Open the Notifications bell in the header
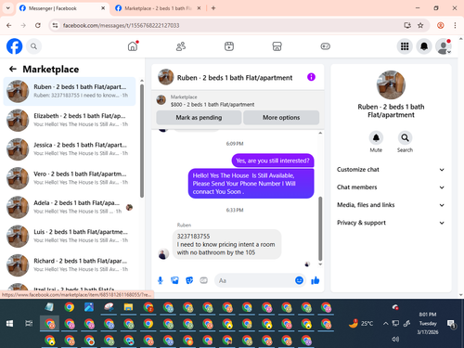464x348 pixels. tap(424, 46)
